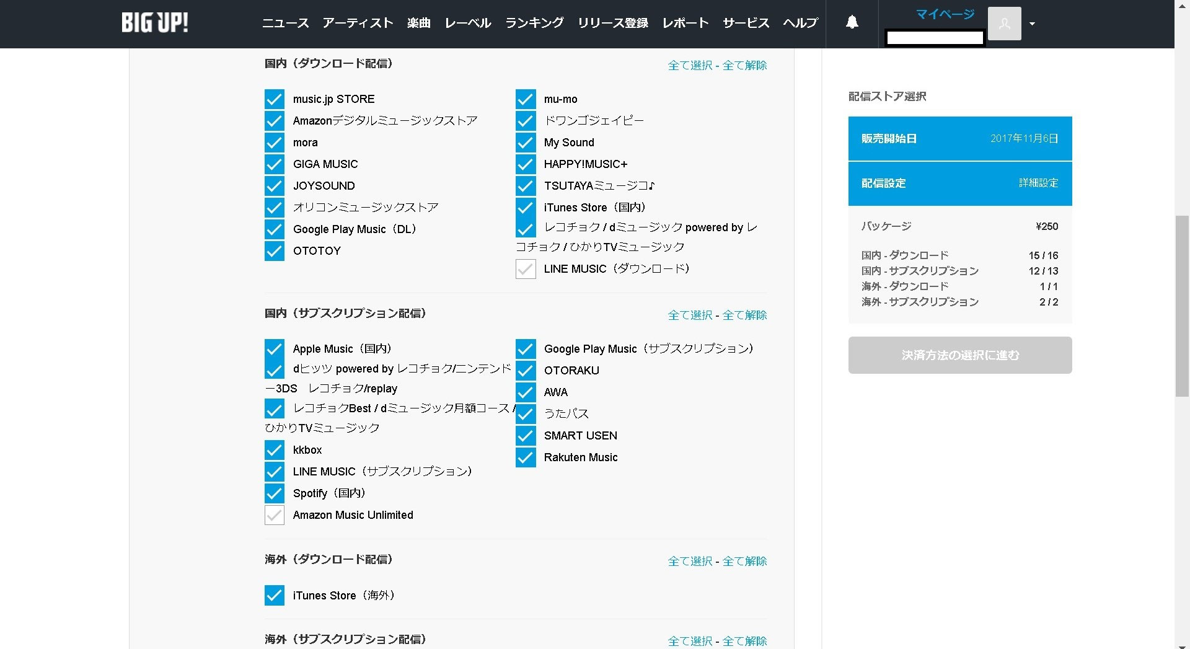Screen dimensions: 1190x649
Task: Toggle OTOTOY checkbox
Action: 275,251
